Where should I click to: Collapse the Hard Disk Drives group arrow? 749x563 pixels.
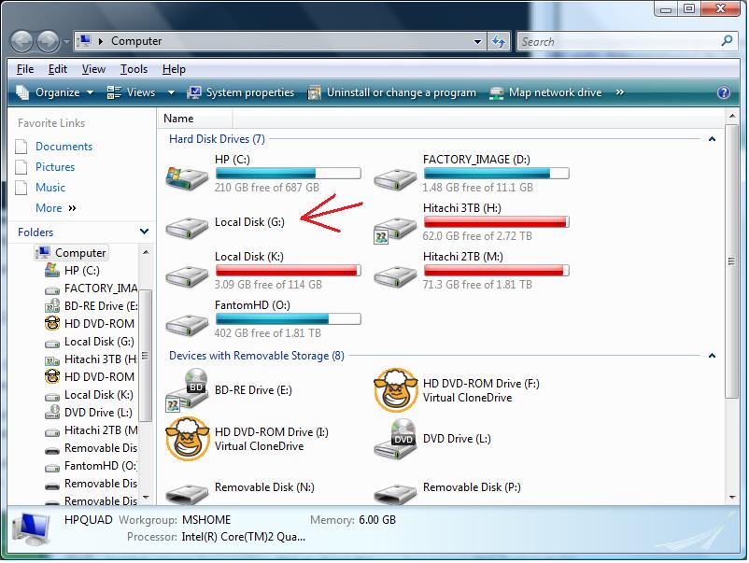coord(712,139)
